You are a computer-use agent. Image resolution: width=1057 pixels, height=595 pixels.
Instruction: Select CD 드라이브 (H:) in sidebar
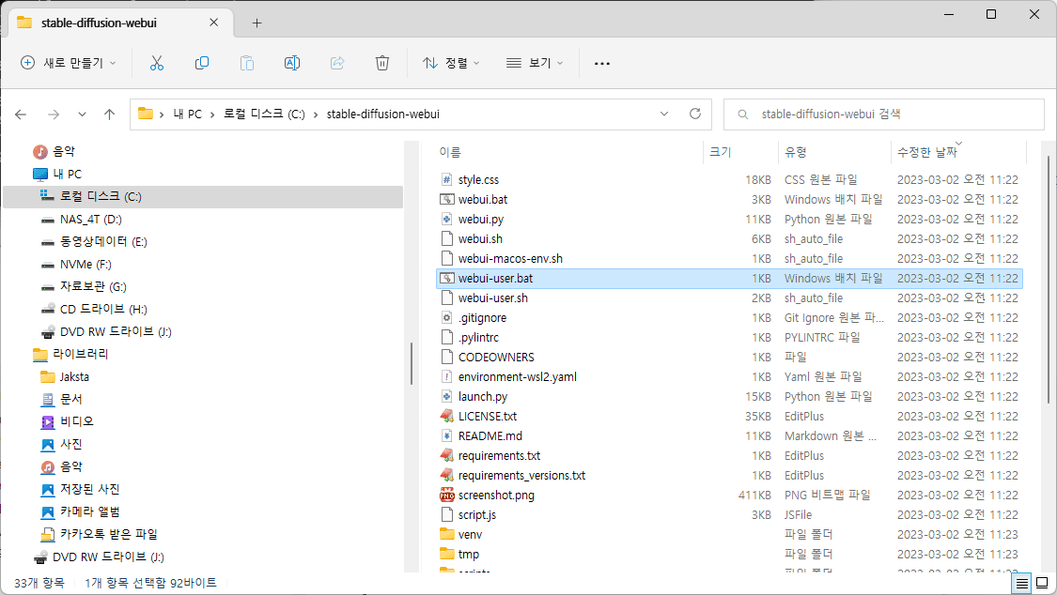tap(103, 309)
